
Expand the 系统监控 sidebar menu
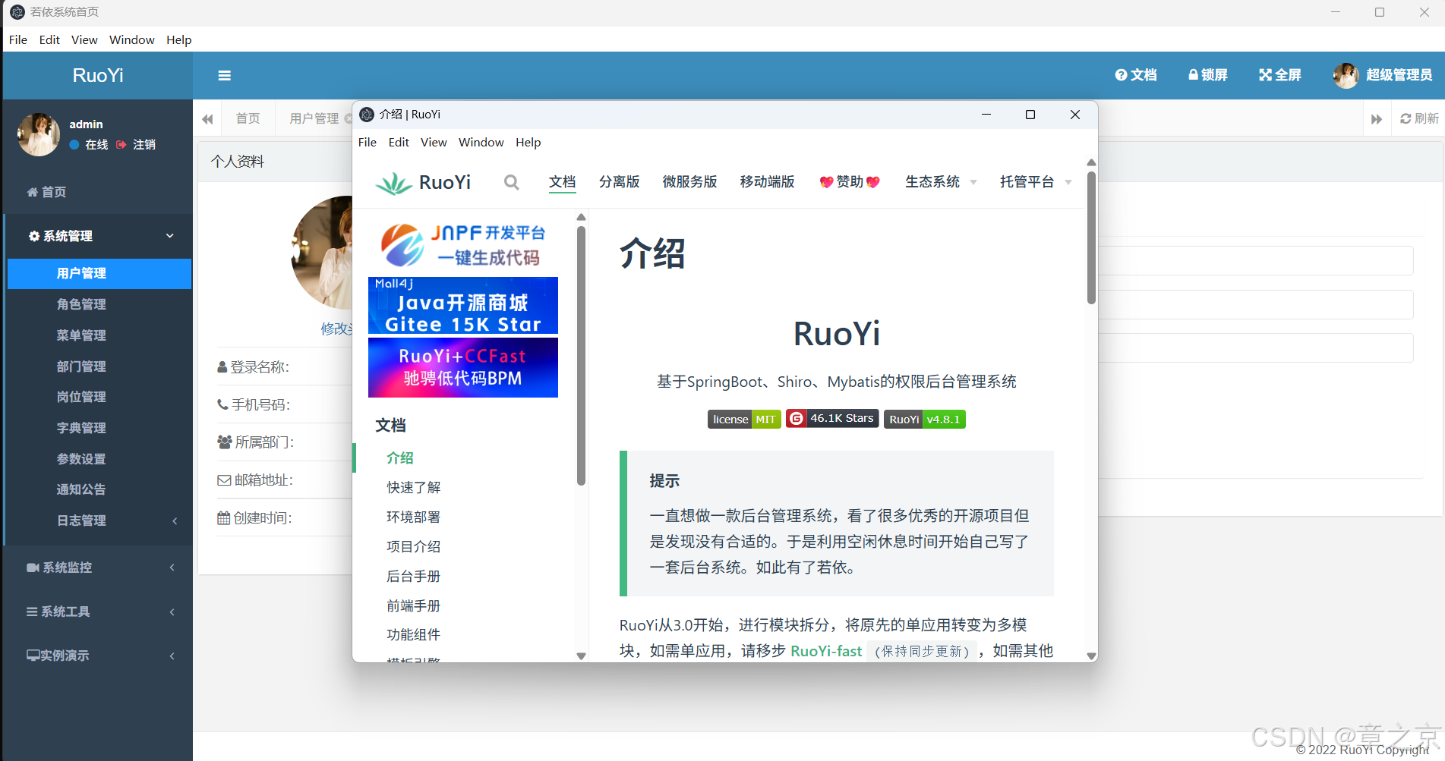coord(98,568)
